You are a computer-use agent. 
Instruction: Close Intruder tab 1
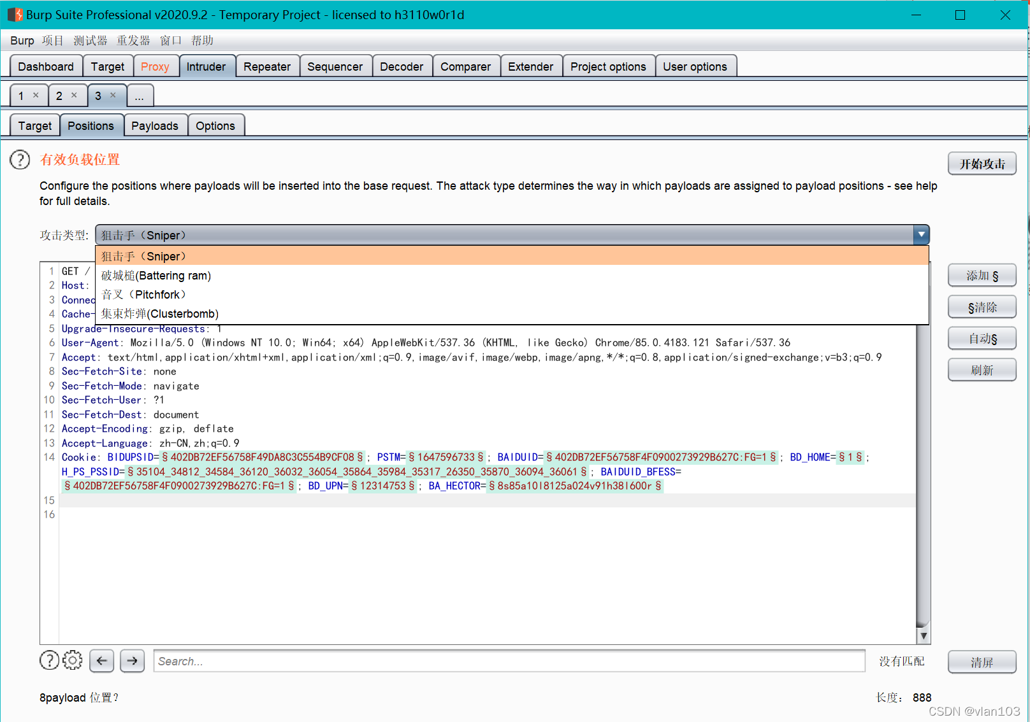pyautogui.click(x=36, y=96)
